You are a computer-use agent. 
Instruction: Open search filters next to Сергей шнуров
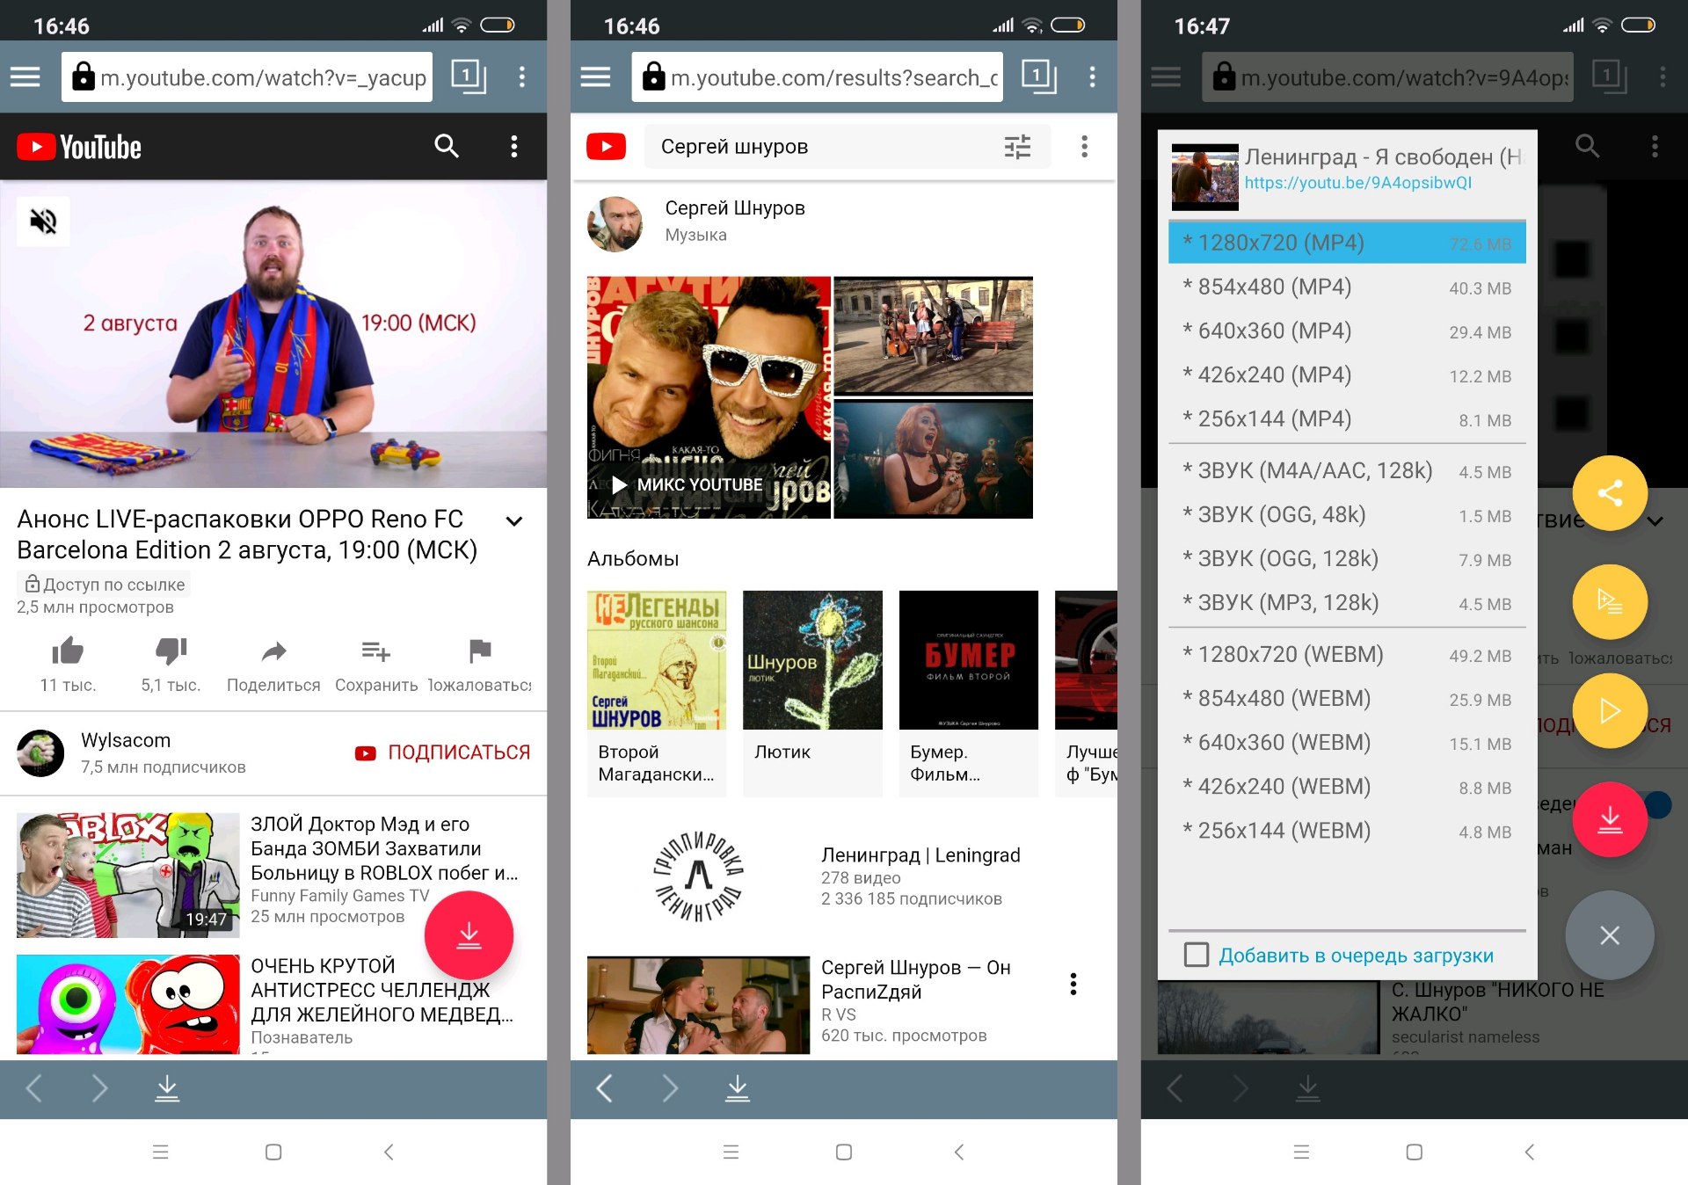tap(1017, 147)
